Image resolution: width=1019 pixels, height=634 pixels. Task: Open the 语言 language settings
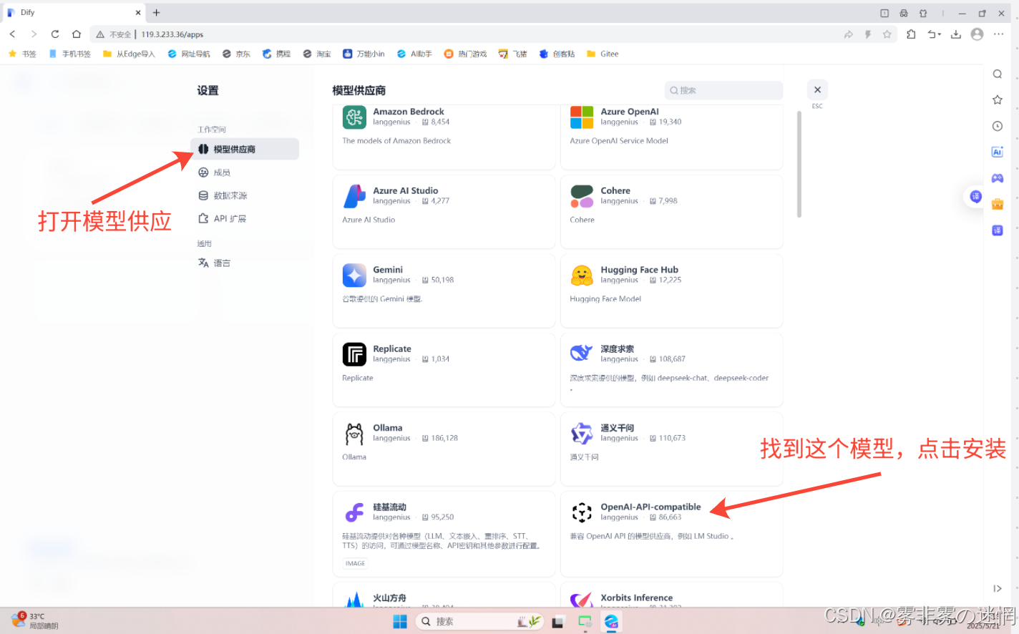coord(214,263)
